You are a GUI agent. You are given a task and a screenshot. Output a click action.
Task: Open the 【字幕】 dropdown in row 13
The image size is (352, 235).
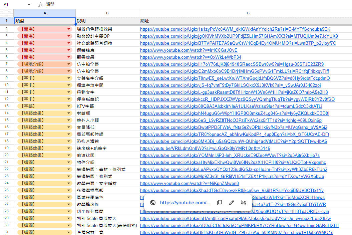pyautogui.click(x=69, y=106)
